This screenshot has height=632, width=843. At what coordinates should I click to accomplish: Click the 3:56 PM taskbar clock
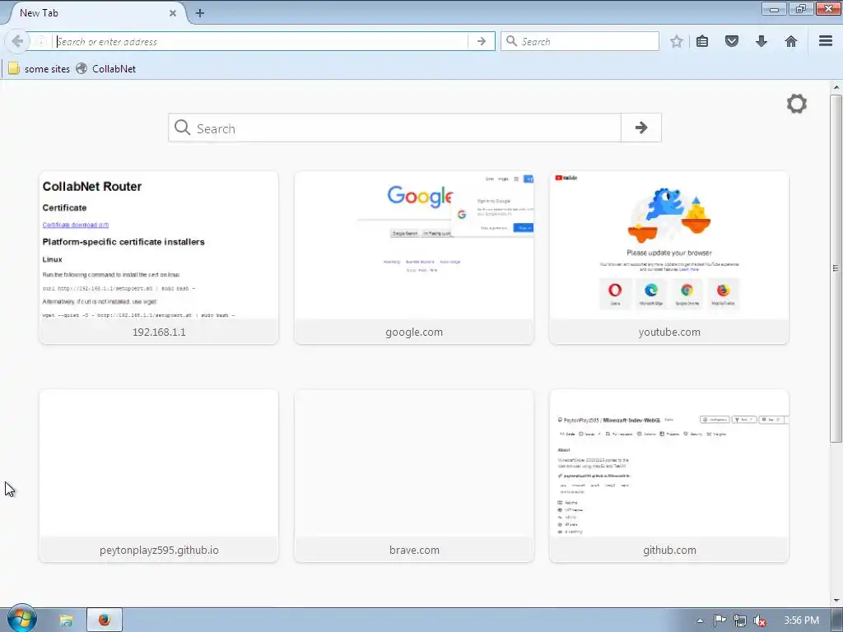[x=801, y=620]
